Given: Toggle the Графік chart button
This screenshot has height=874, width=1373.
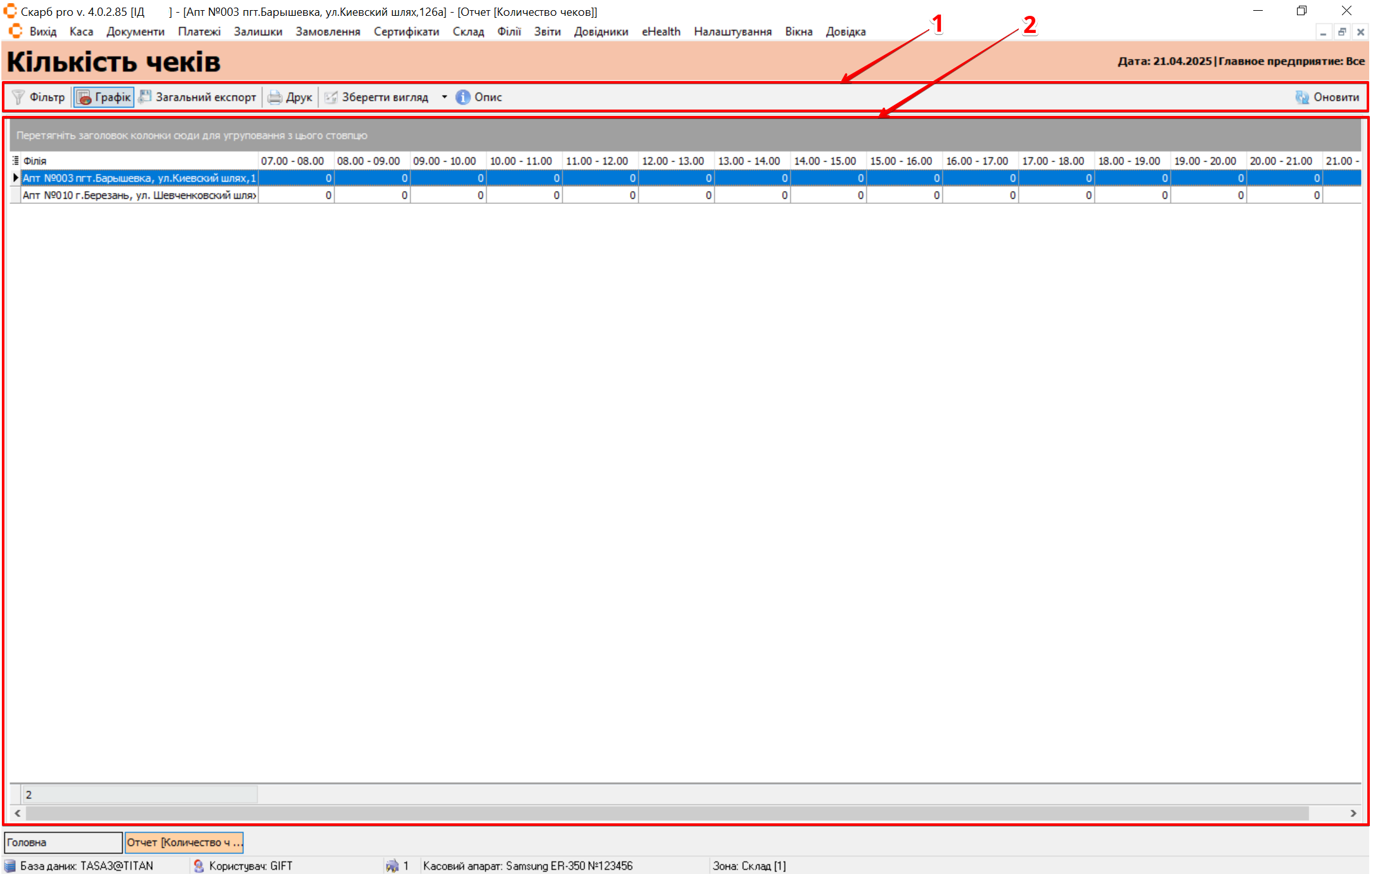Looking at the screenshot, I should 104,97.
